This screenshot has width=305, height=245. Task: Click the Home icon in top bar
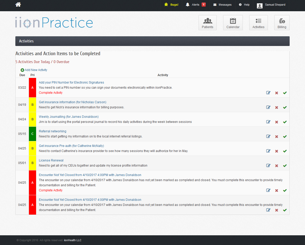click(18, 4)
